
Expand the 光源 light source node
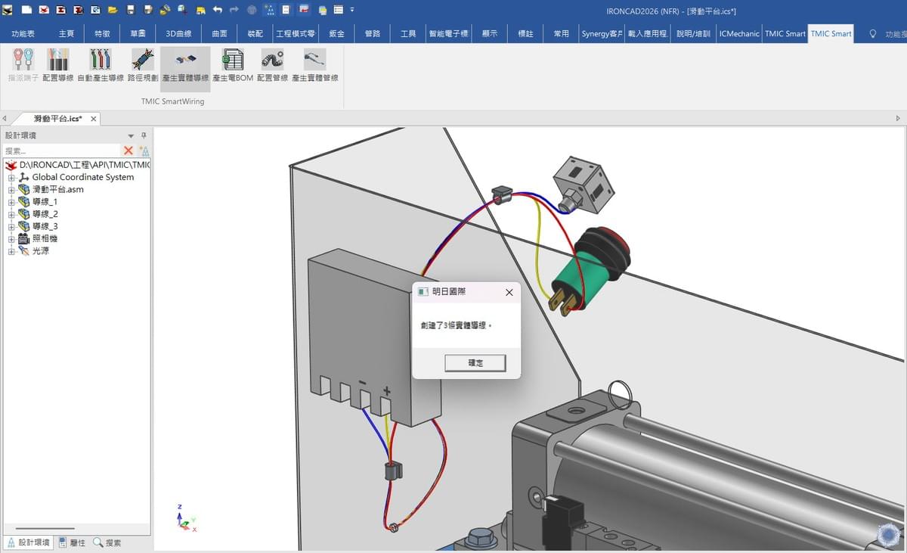pos(11,250)
